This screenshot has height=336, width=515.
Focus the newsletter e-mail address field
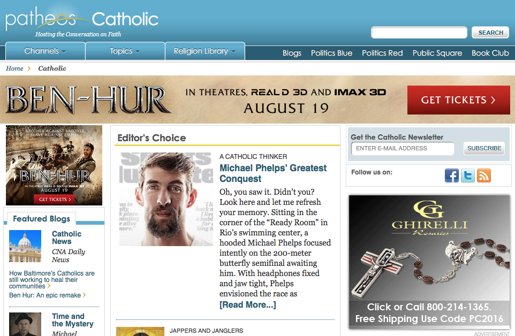pyautogui.click(x=403, y=148)
